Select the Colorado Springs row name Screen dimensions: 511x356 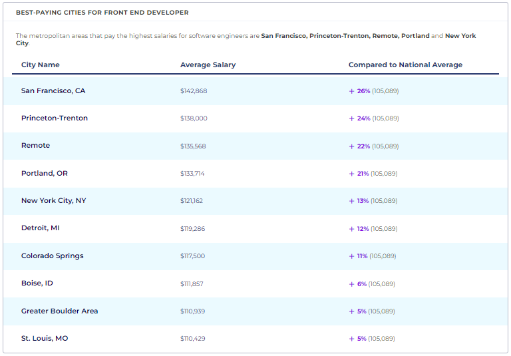(x=53, y=256)
